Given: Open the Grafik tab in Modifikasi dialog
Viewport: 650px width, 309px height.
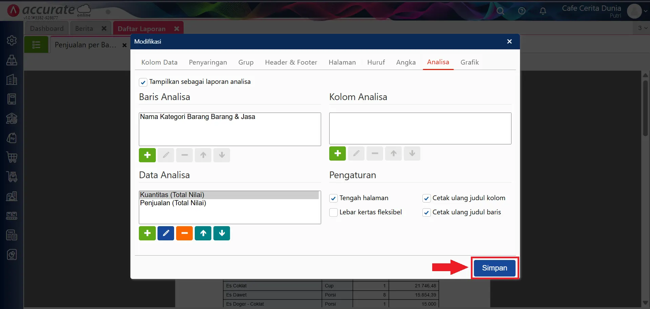Looking at the screenshot, I should pyautogui.click(x=469, y=62).
